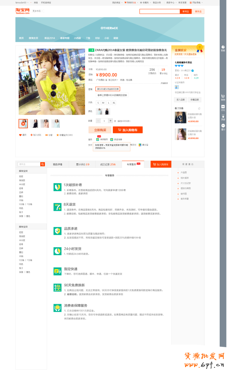Select size L

click(x=109, y=103)
